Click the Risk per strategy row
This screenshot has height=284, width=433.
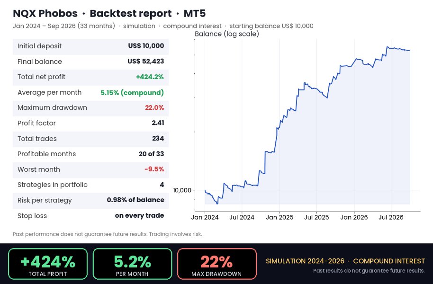[x=90, y=200]
